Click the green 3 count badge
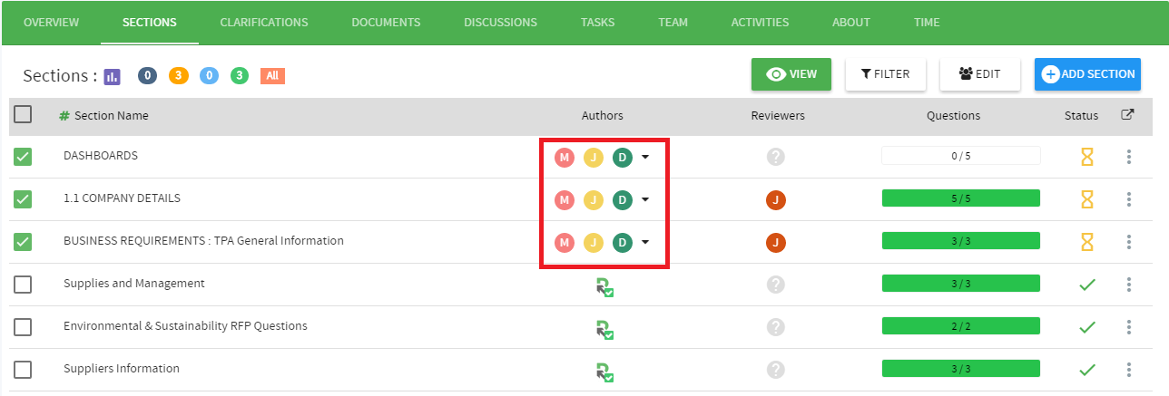This screenshot has width=1169, height=396. [x=239, y=76]
